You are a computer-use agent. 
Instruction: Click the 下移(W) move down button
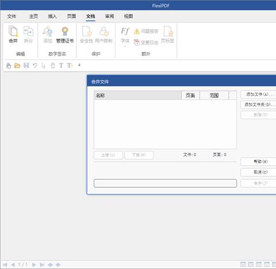[139, 155]
